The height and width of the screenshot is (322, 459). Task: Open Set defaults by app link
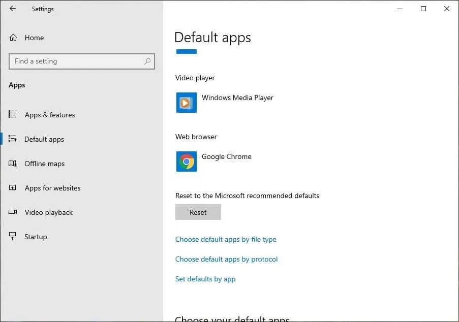205,279
